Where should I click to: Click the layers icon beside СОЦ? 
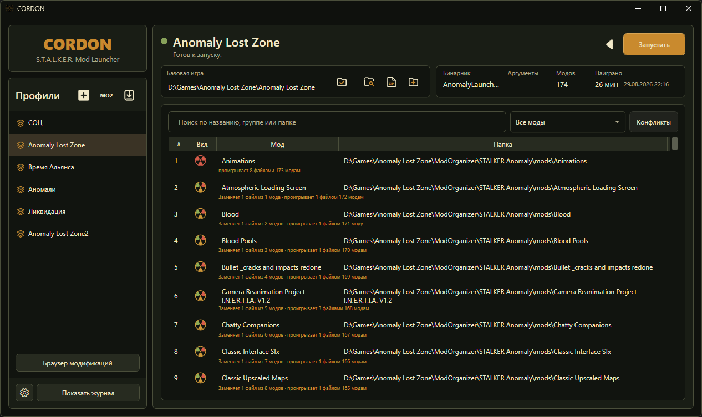pyautogui.click(x=21, y=123)
